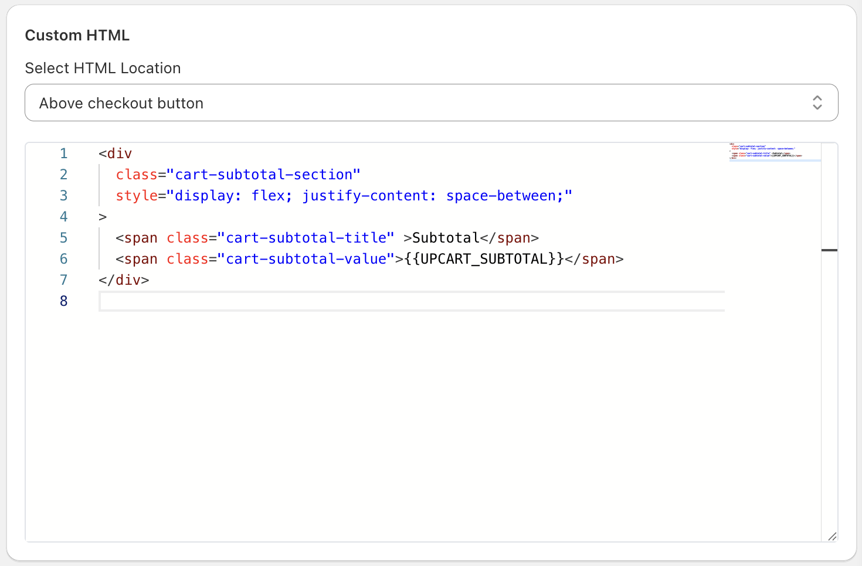Screen dimensions: 862x566
Task: Click "justify-content: space-between;" style text
Action: (433, 196)
